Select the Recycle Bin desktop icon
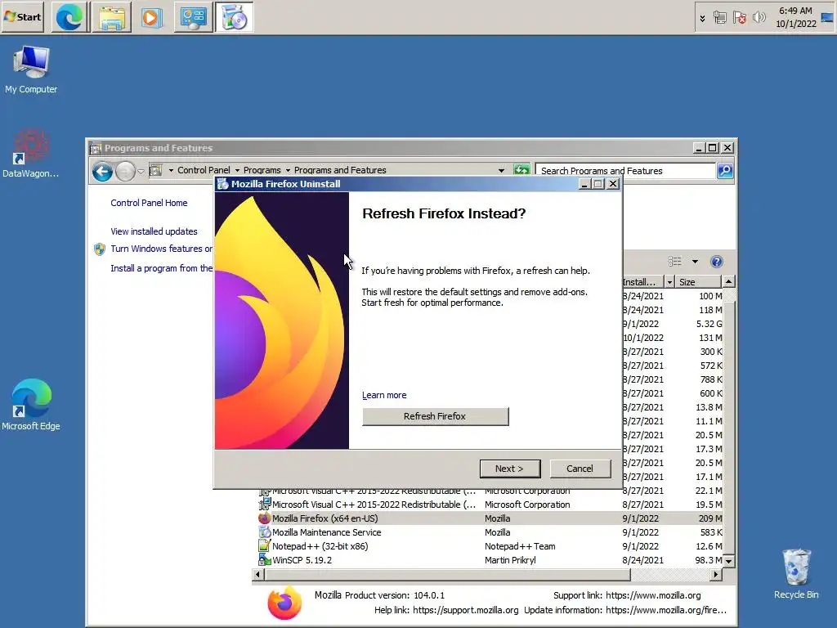 (796, 574)
